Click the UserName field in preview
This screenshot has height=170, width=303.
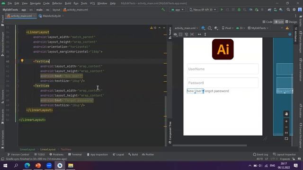223,69
